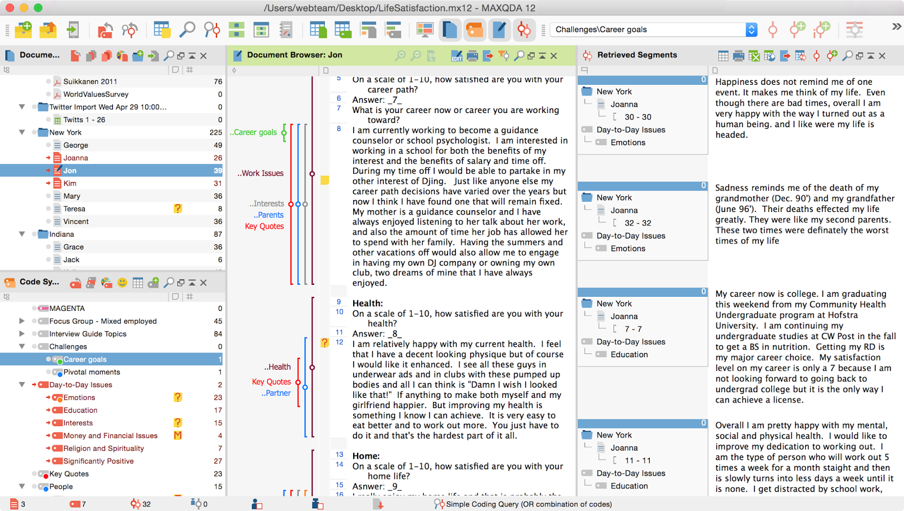Expand the Focus Group - Mixed employed code
The image size is (904, 511).
pyautogui.click(x=22, y=321)
